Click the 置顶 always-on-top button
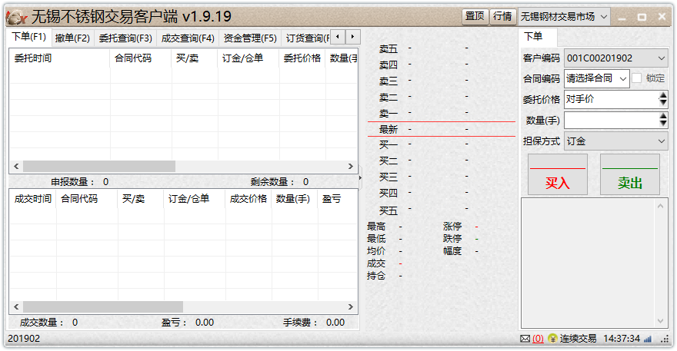The width and height of the screenshot is (677, 351). (475, 16)
